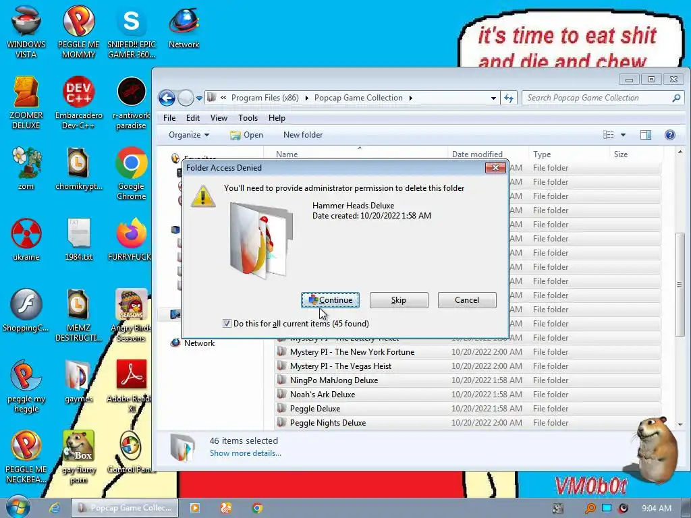691x518 pixels.
Task: Open the recent pages dropdown arrow
Action: (199, 98)
